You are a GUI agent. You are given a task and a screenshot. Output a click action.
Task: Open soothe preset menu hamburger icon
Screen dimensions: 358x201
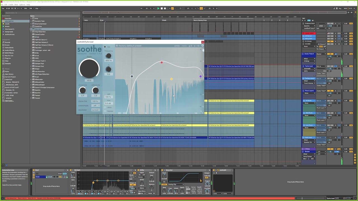(x=117, y=46)
